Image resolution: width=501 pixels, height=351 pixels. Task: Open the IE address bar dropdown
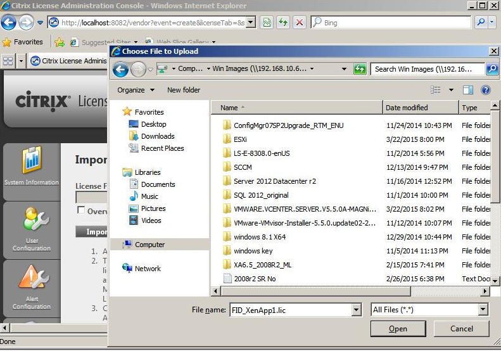pos(251,22)
